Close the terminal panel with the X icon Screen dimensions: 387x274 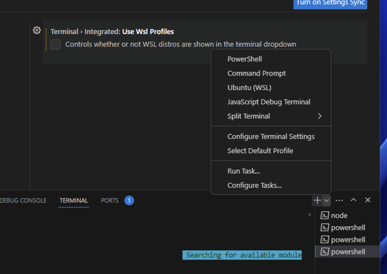(367, 200)
